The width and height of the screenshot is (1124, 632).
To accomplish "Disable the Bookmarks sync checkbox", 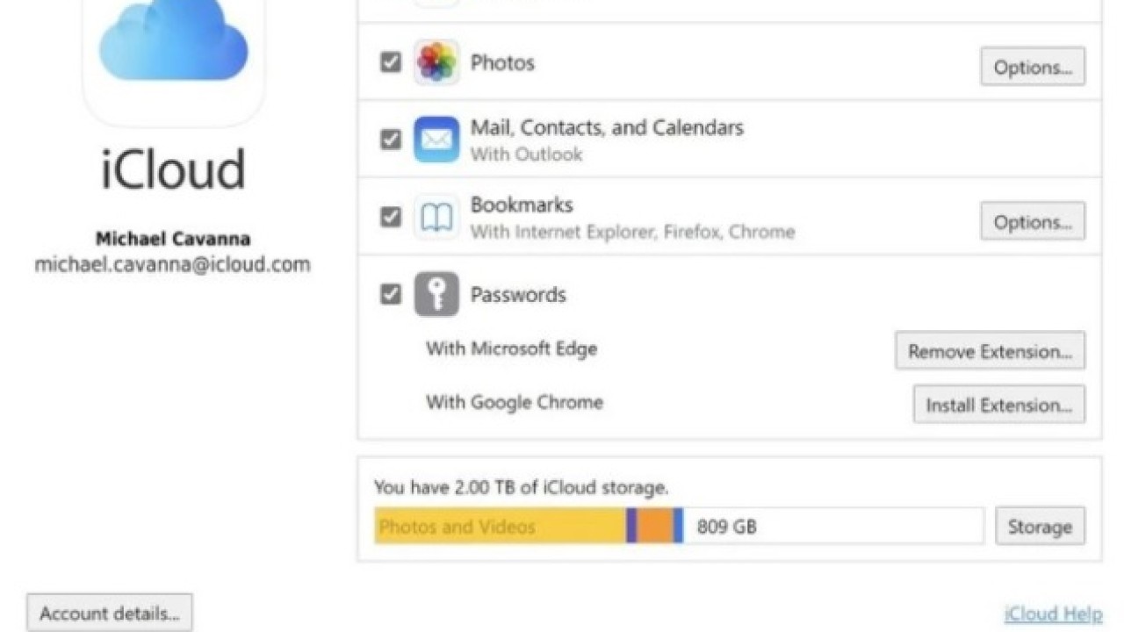I will [x=391, y=217].
